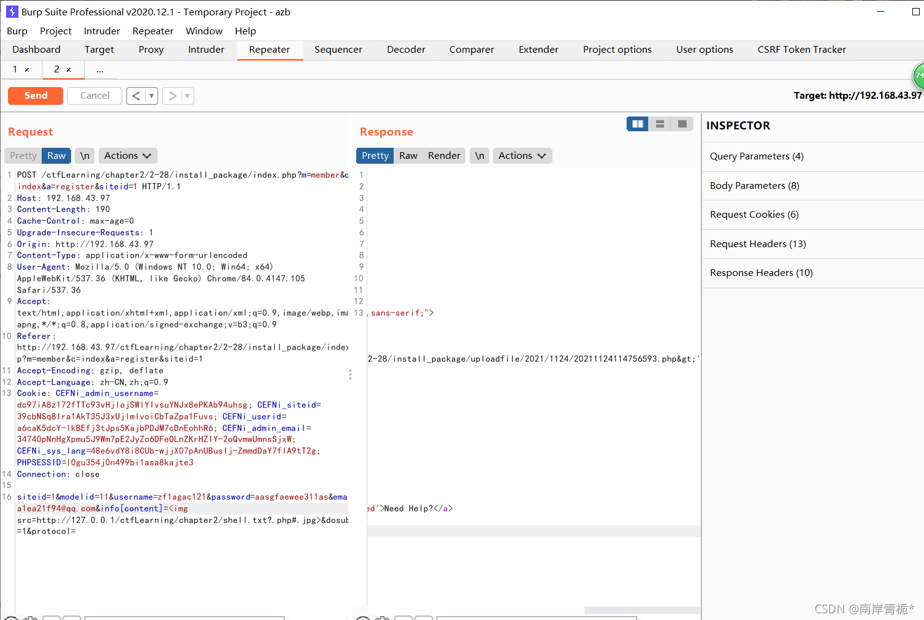
Task: Click the Content-Length: 190 header line
Action: pyautogui.click(x=64, y=210)
